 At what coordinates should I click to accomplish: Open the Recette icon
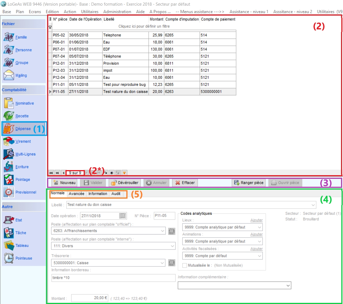coord(9,116)
